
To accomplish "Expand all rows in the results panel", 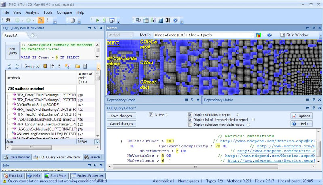I will click(9, 66).
